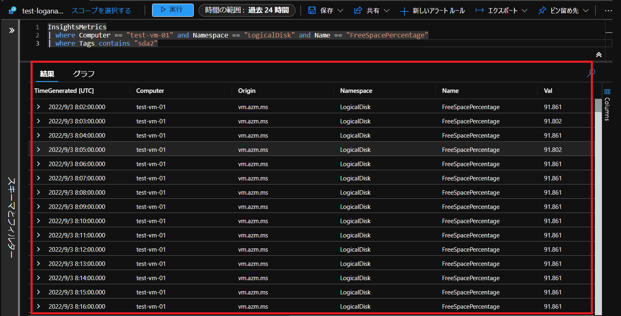The height and width of the screenshot is (316, 621).
Task: Open the dropdown arrow beside エクスポート
Action: tap(524, 10)
